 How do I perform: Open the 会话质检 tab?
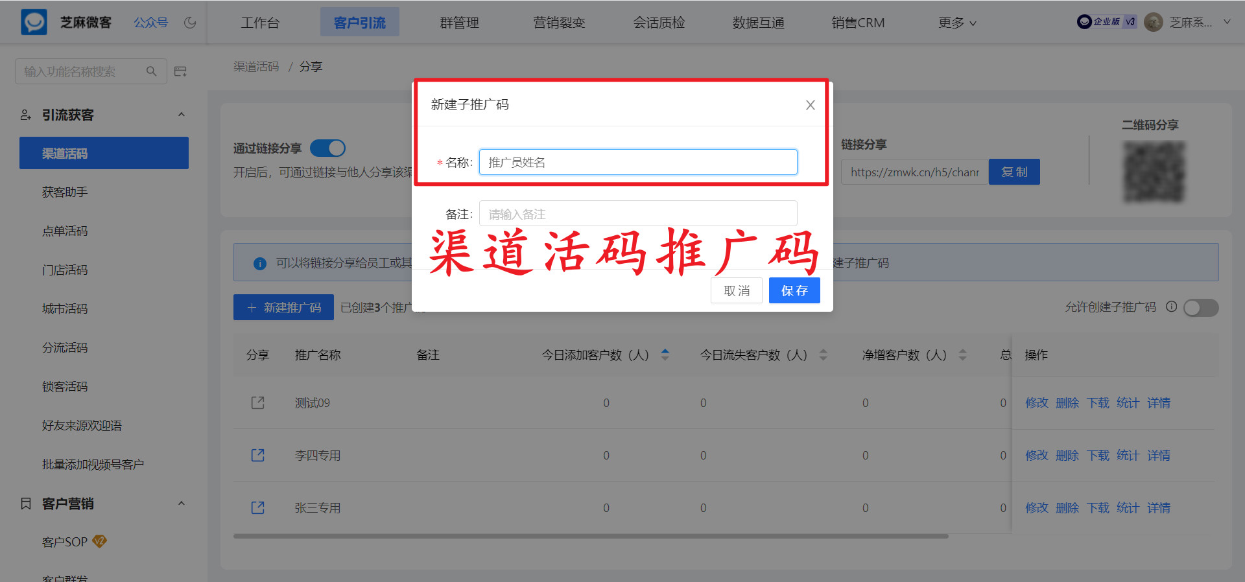click(x=659, y=23)
